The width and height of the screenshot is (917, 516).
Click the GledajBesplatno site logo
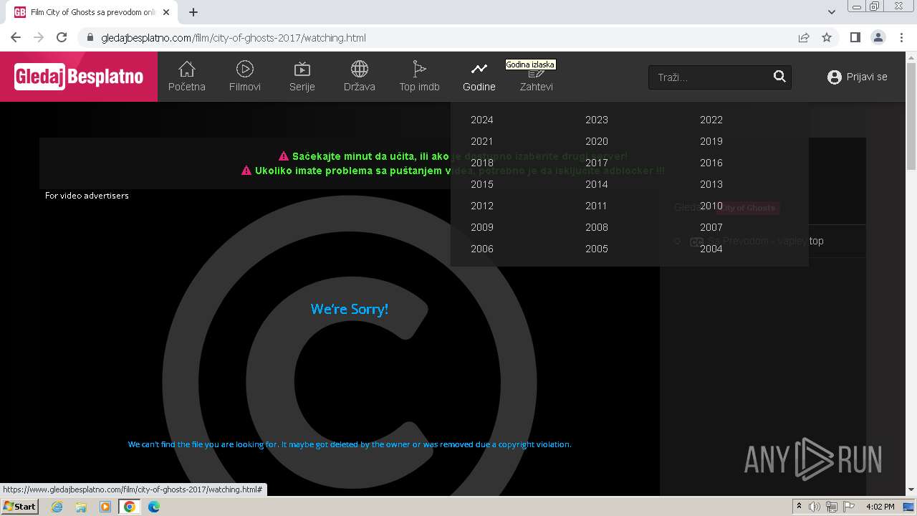(79, 77)
